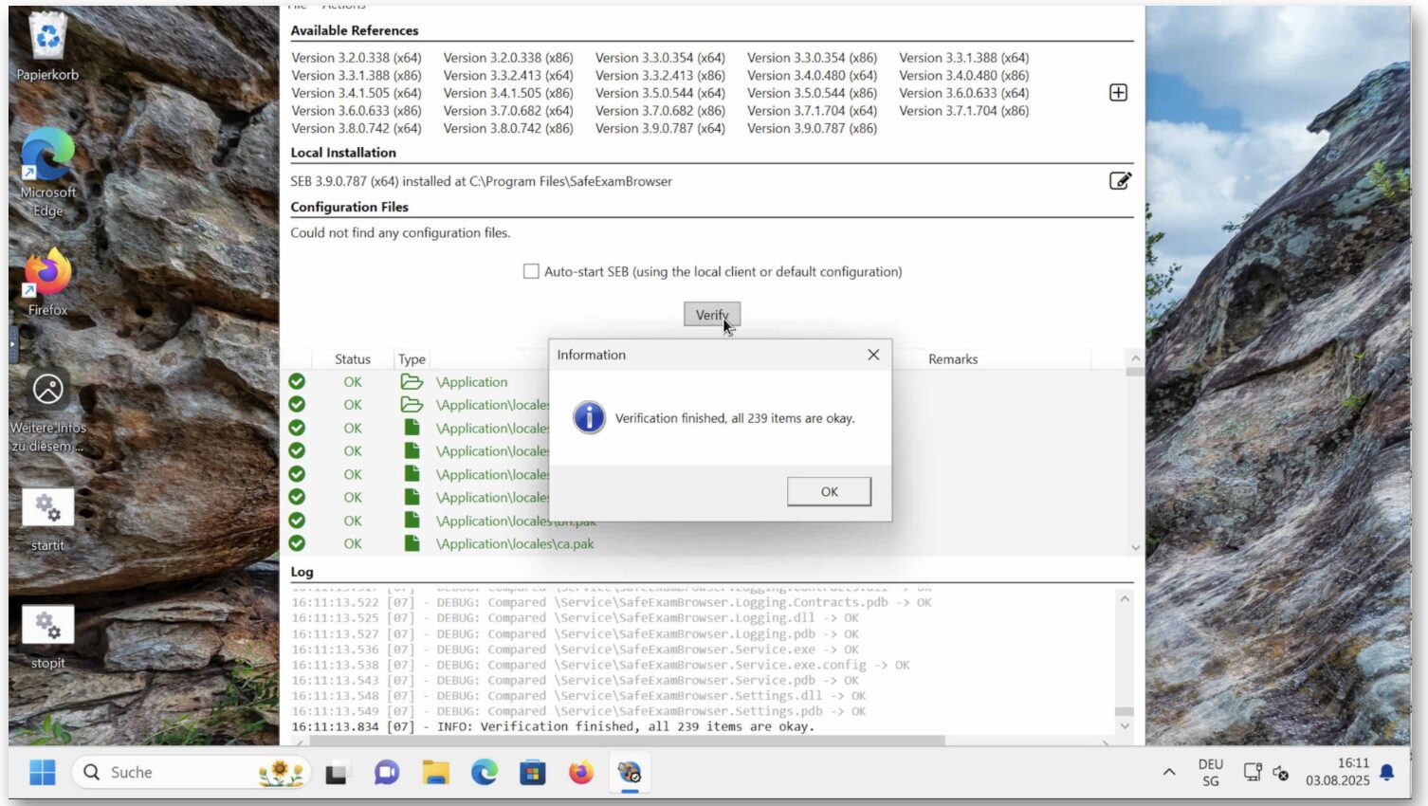The height and width of the screenshot is (806, 1428).
Task: Click the final INFO Verification finished log line
Action: [x=553, y=727]
